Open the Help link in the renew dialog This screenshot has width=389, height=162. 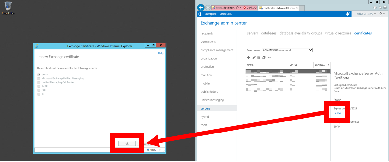coord(161,53)
